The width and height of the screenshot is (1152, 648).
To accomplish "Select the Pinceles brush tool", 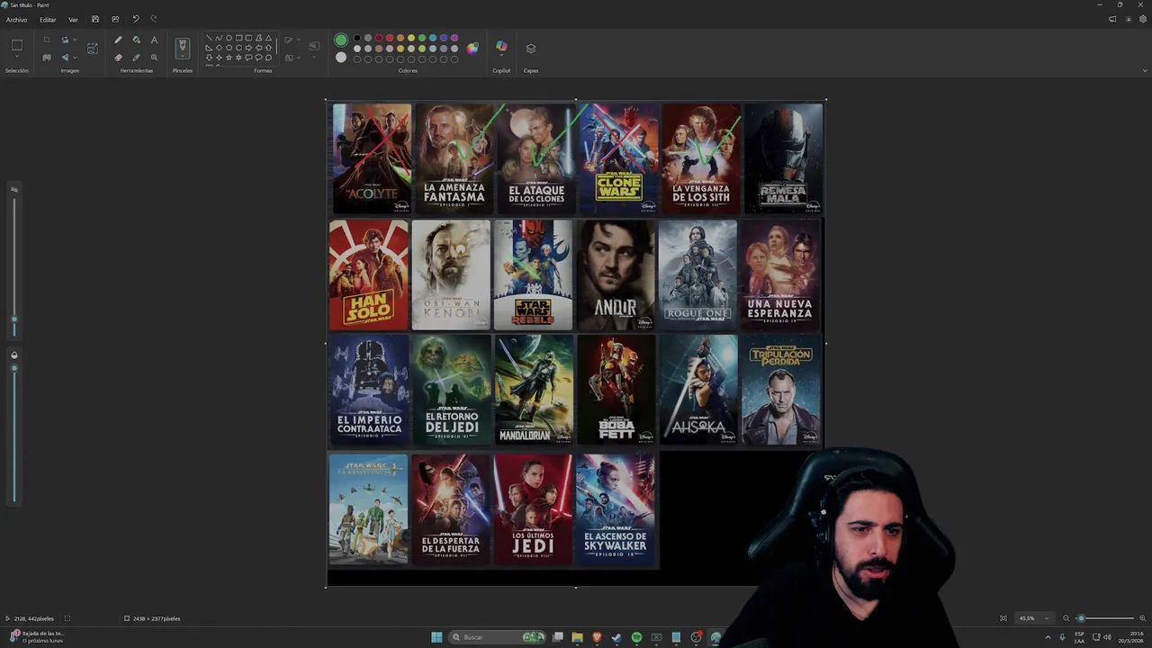I will coord(183,44).
